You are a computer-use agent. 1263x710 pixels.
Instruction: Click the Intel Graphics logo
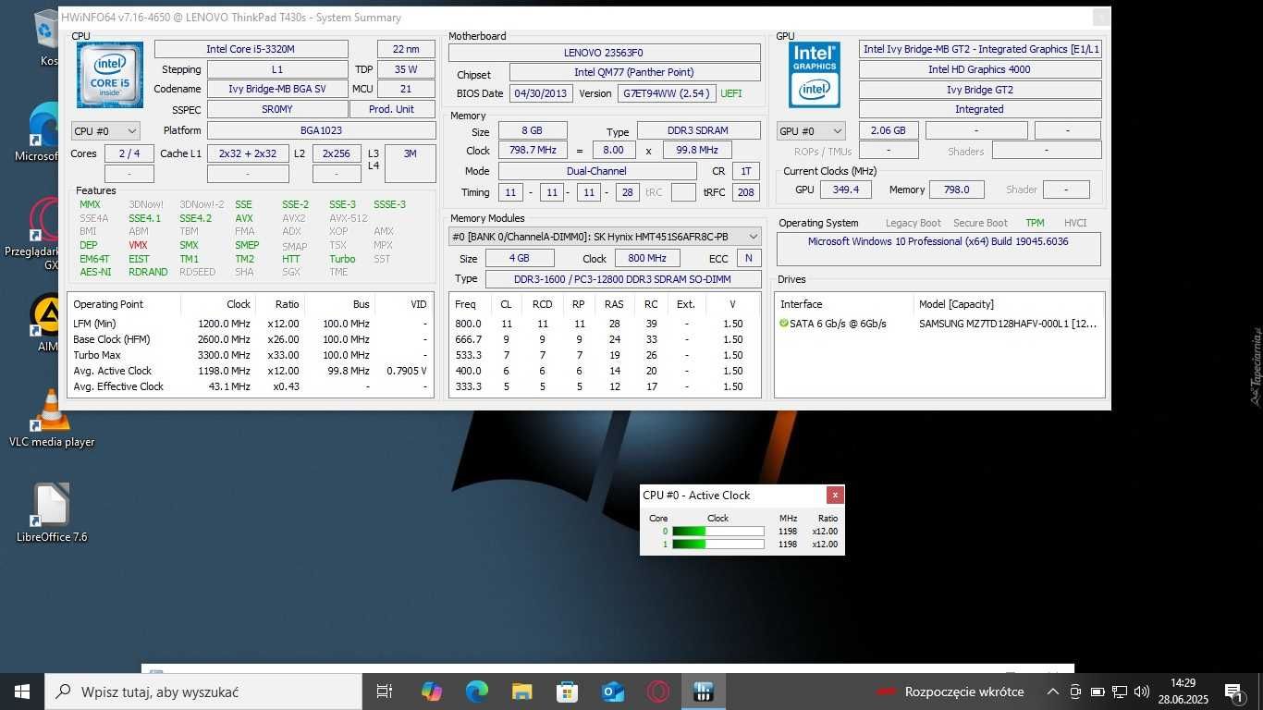click(x=814, y=75)
